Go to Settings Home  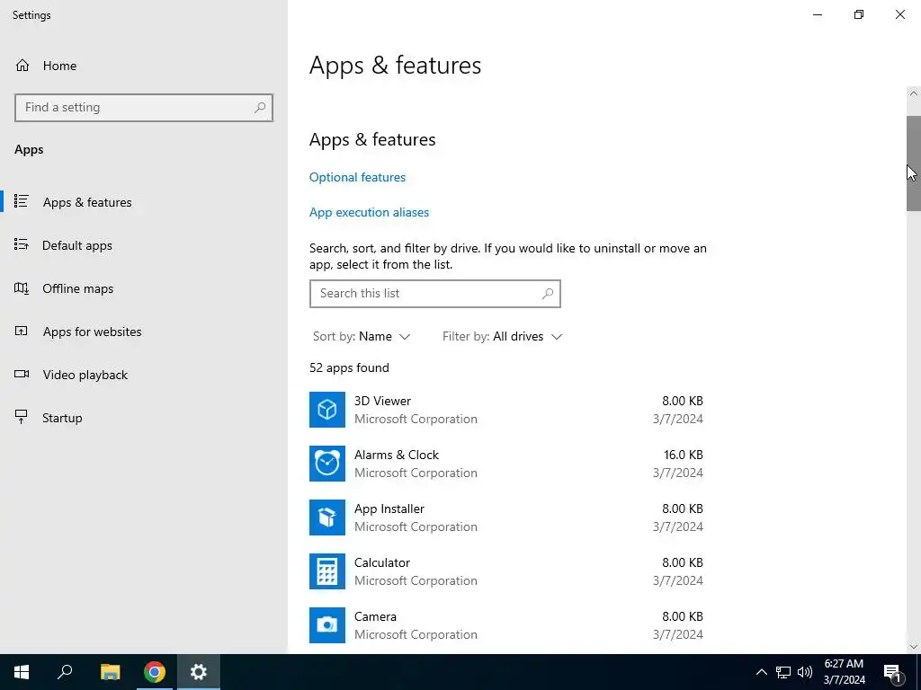click(46, 66)
